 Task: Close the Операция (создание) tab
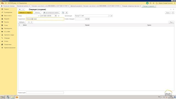click(x=155, y=6)
